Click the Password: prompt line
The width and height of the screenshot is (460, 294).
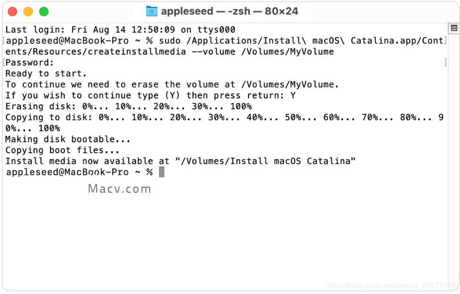coord(28,62)
